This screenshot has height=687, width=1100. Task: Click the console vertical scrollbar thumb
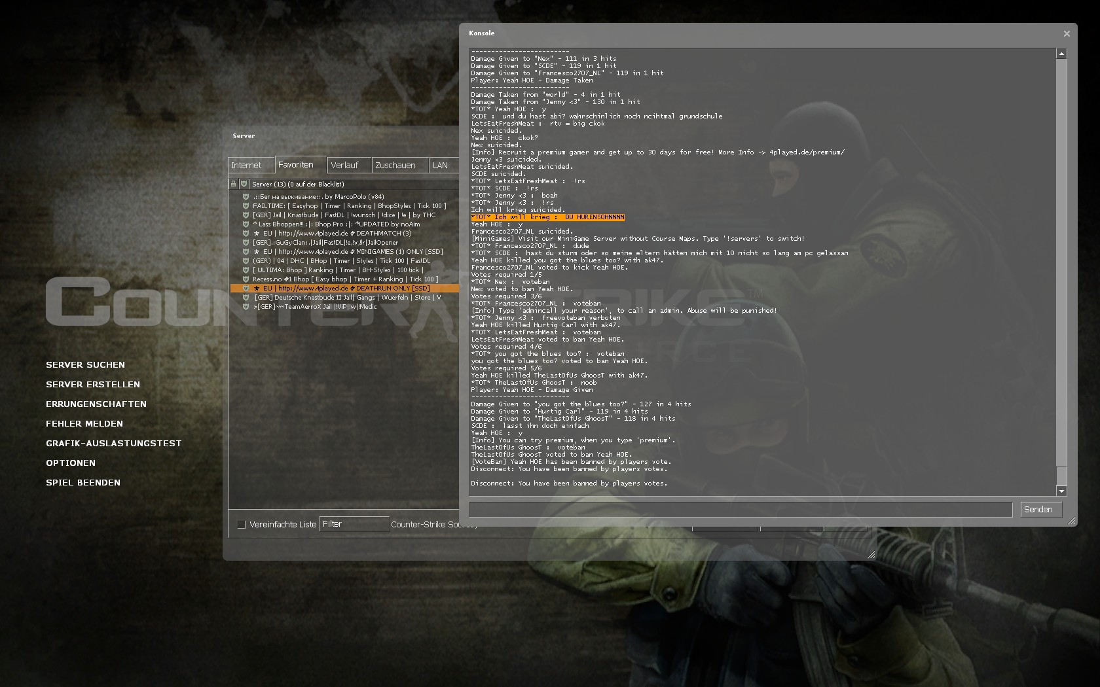point(1061,476)
